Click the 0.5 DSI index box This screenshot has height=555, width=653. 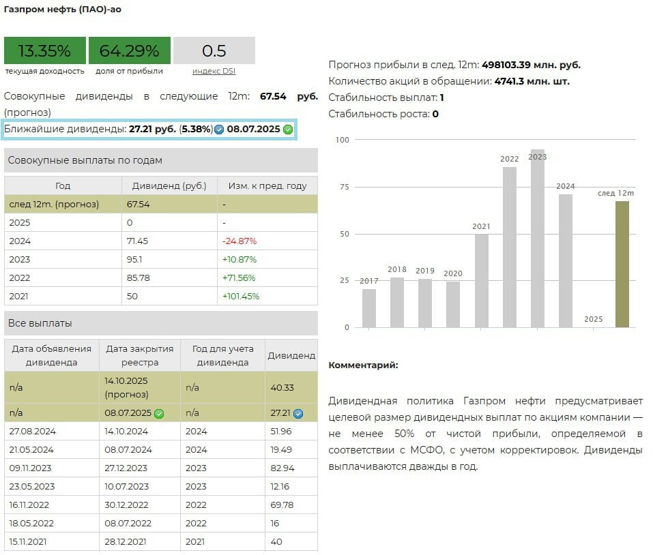[x=214, y=51]
